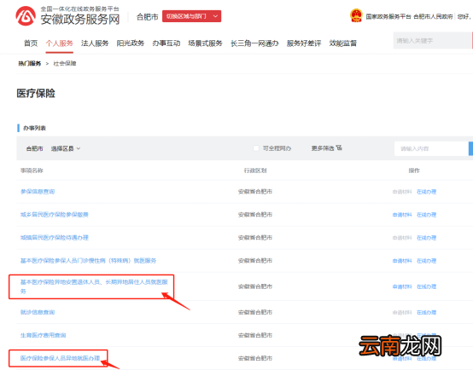
Task: Select the 合肥市 filter in the list bar
Action: coord(34,148)
